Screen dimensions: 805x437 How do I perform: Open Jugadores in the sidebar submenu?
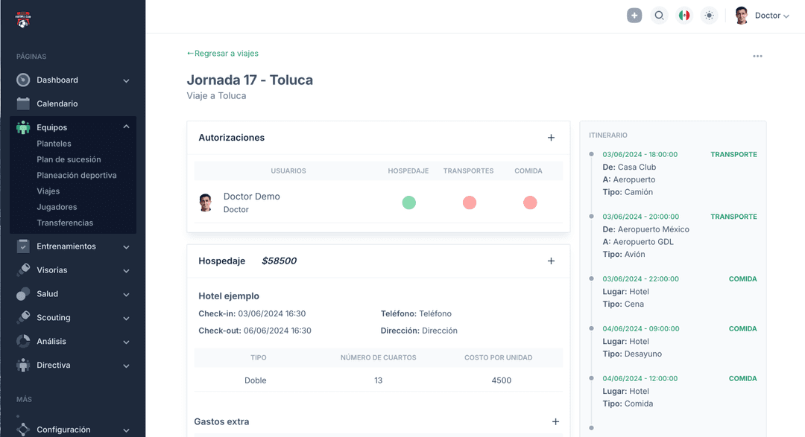point(57,207)
